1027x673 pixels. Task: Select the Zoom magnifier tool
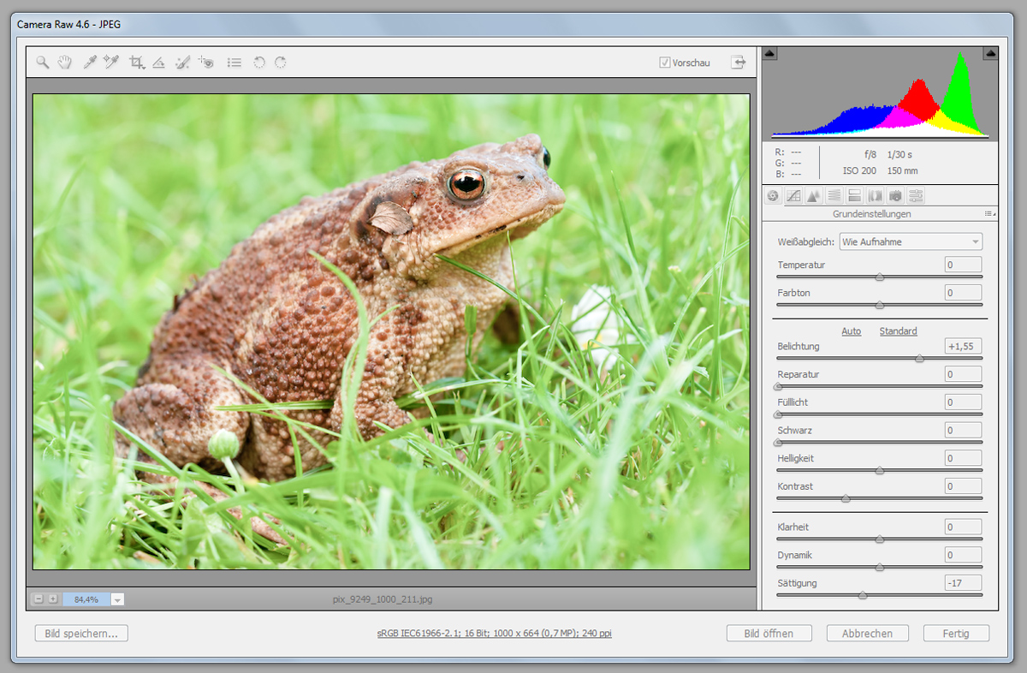[42, 63]
